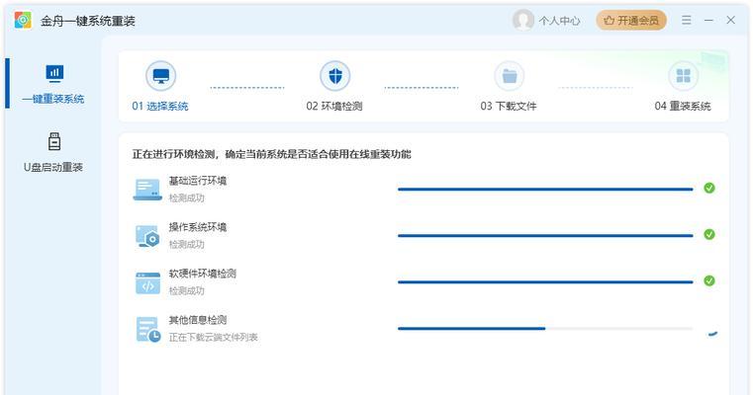Select the U盘启动重装 USB icon
Image resolution: width=753 pixels, height=395 pixels.
pos(54,141)
